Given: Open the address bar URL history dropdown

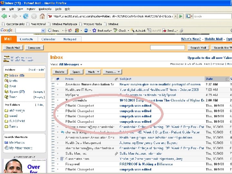Looking at the screenshot, I should click(176, 16).
